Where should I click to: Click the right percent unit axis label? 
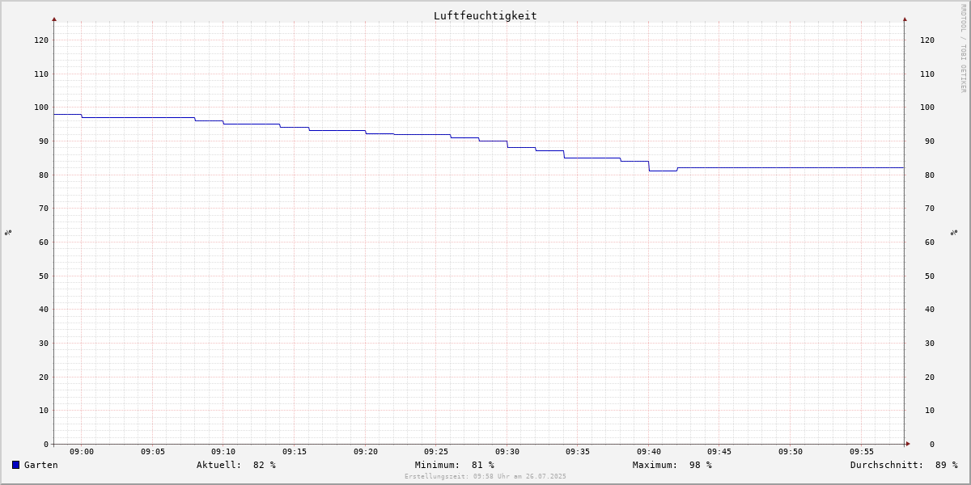954,232
